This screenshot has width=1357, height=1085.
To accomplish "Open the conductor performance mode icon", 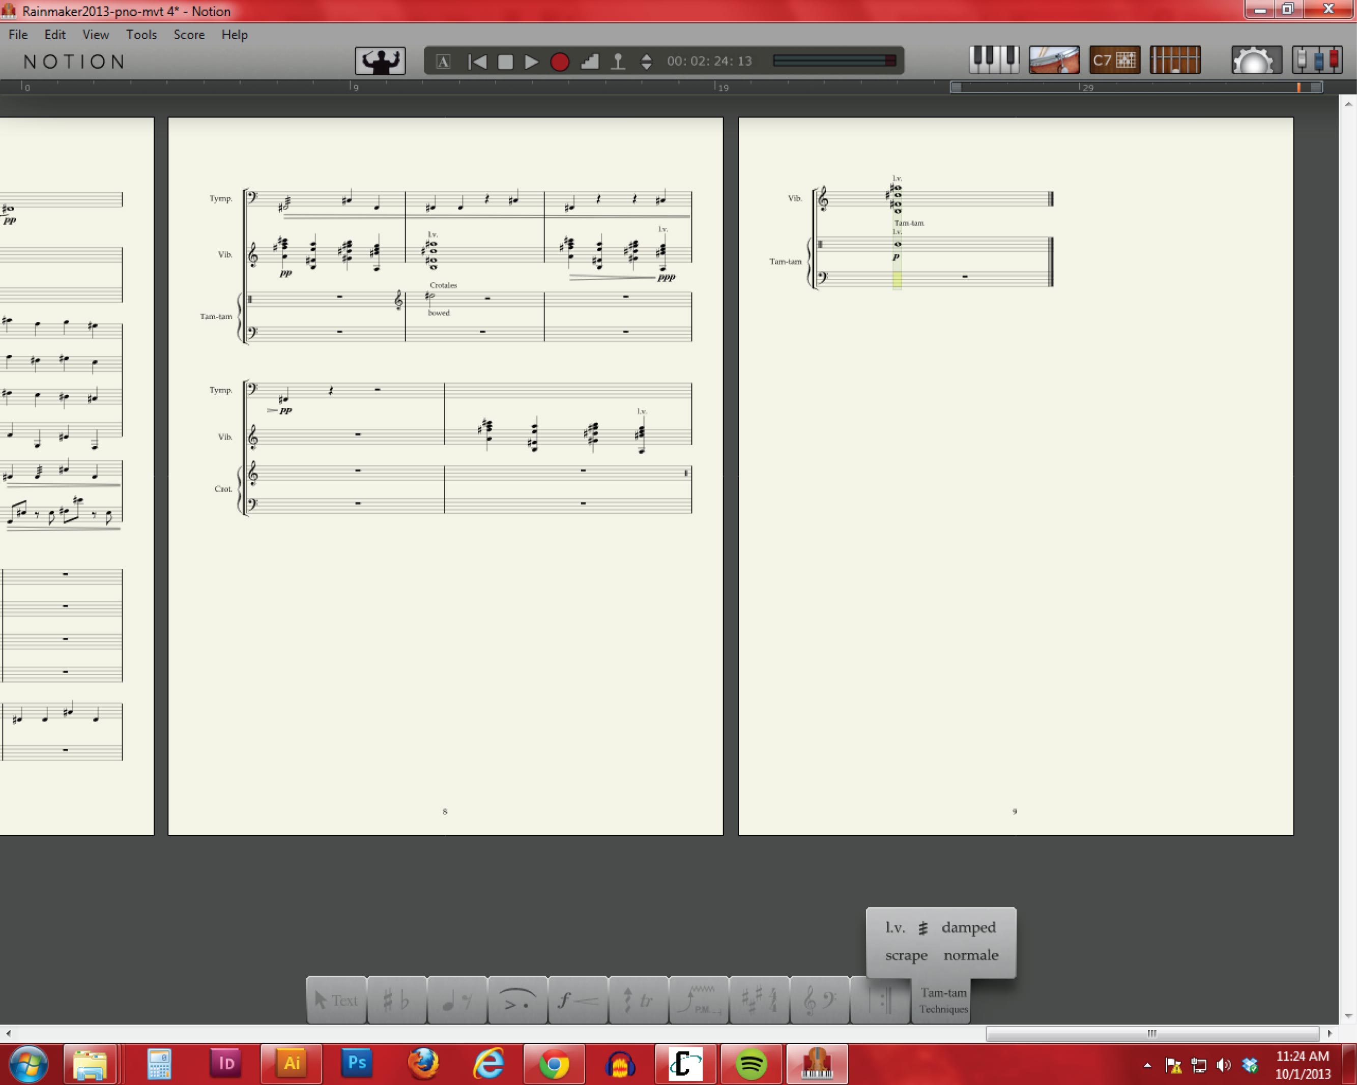I will click(x=380, y=61).
